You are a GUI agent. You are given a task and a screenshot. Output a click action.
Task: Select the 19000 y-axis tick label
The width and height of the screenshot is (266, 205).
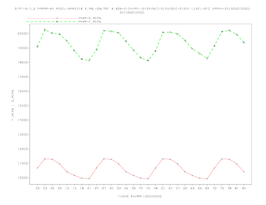pyautogui.click(x=23, y=48)
